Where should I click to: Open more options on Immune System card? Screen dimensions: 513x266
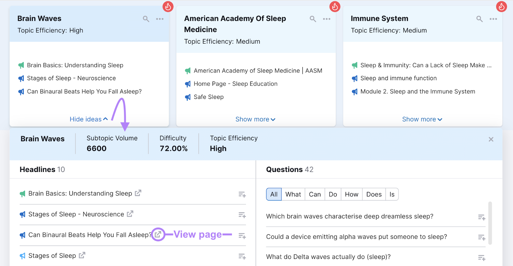pos(493,19)
